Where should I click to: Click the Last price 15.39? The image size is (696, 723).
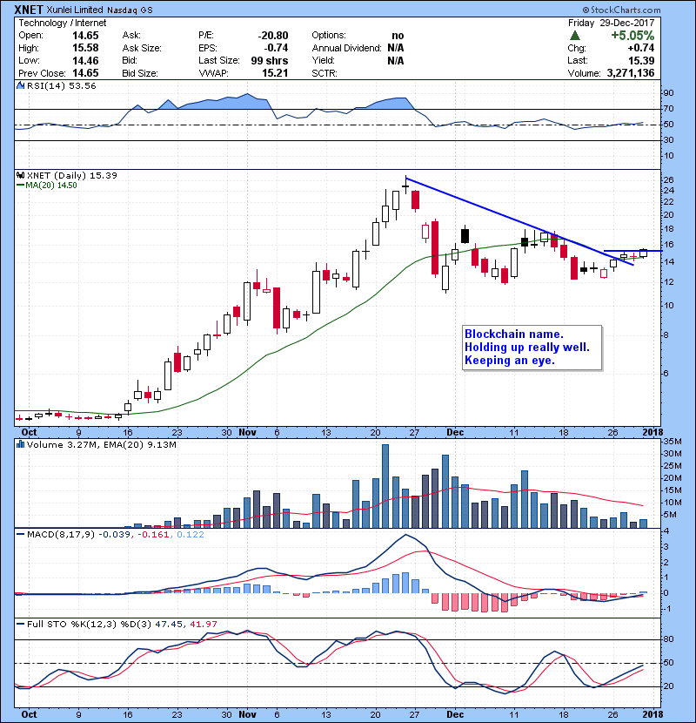(x=641, y=60)
